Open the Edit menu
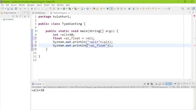This screenshot has width=196, height=110. click(x=7, y=5)
